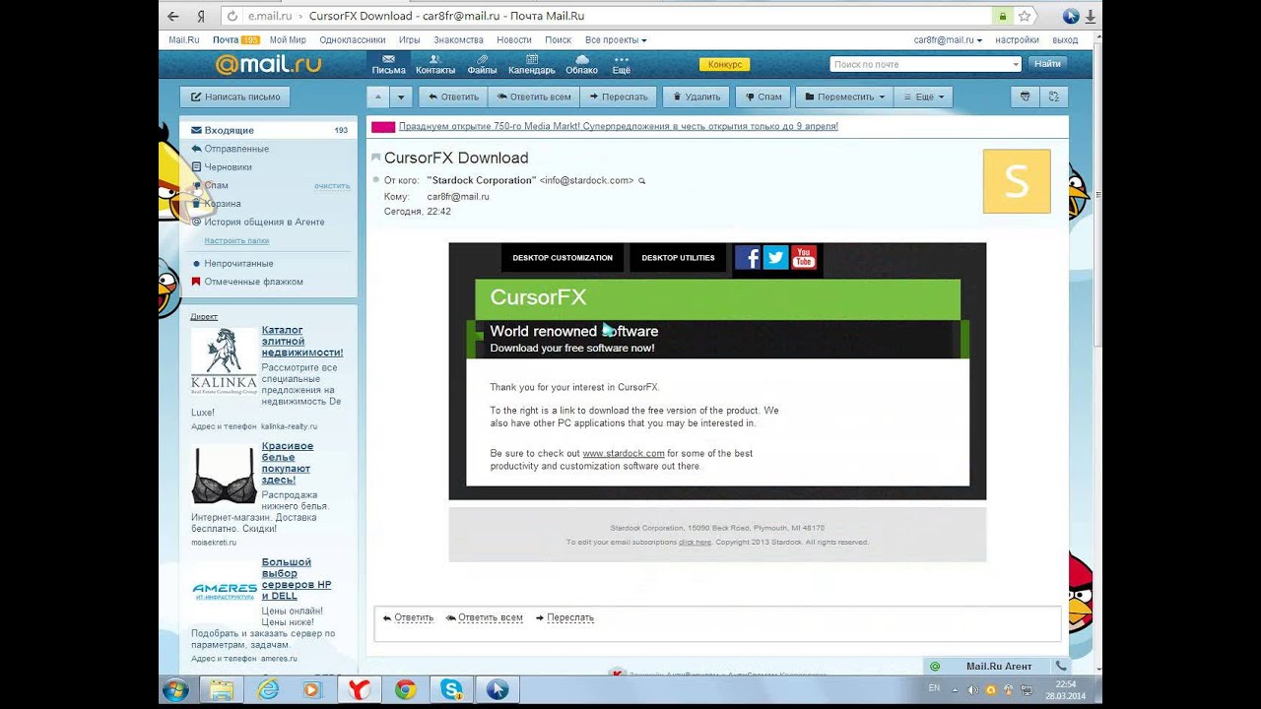Click the Удалить button
The width and height of the screenshot is (1261, 709).
(697, 97)
